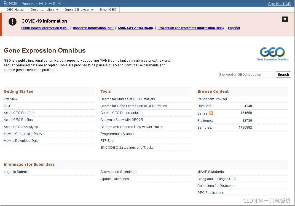The image size is (295, 206).
Task: Click the DataSets count 4348
Action: [x=248, y=106]
